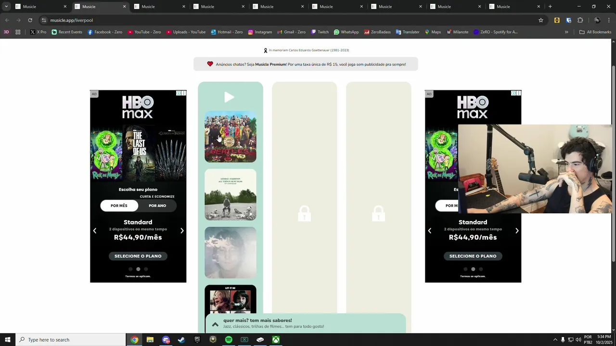Viewport: 616px width, 346px height.
Task: Open the Chrome three-dot menu
Action: tap(609, 20)
